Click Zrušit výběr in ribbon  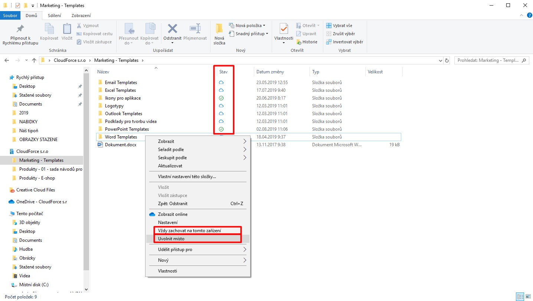click(340, 34)
